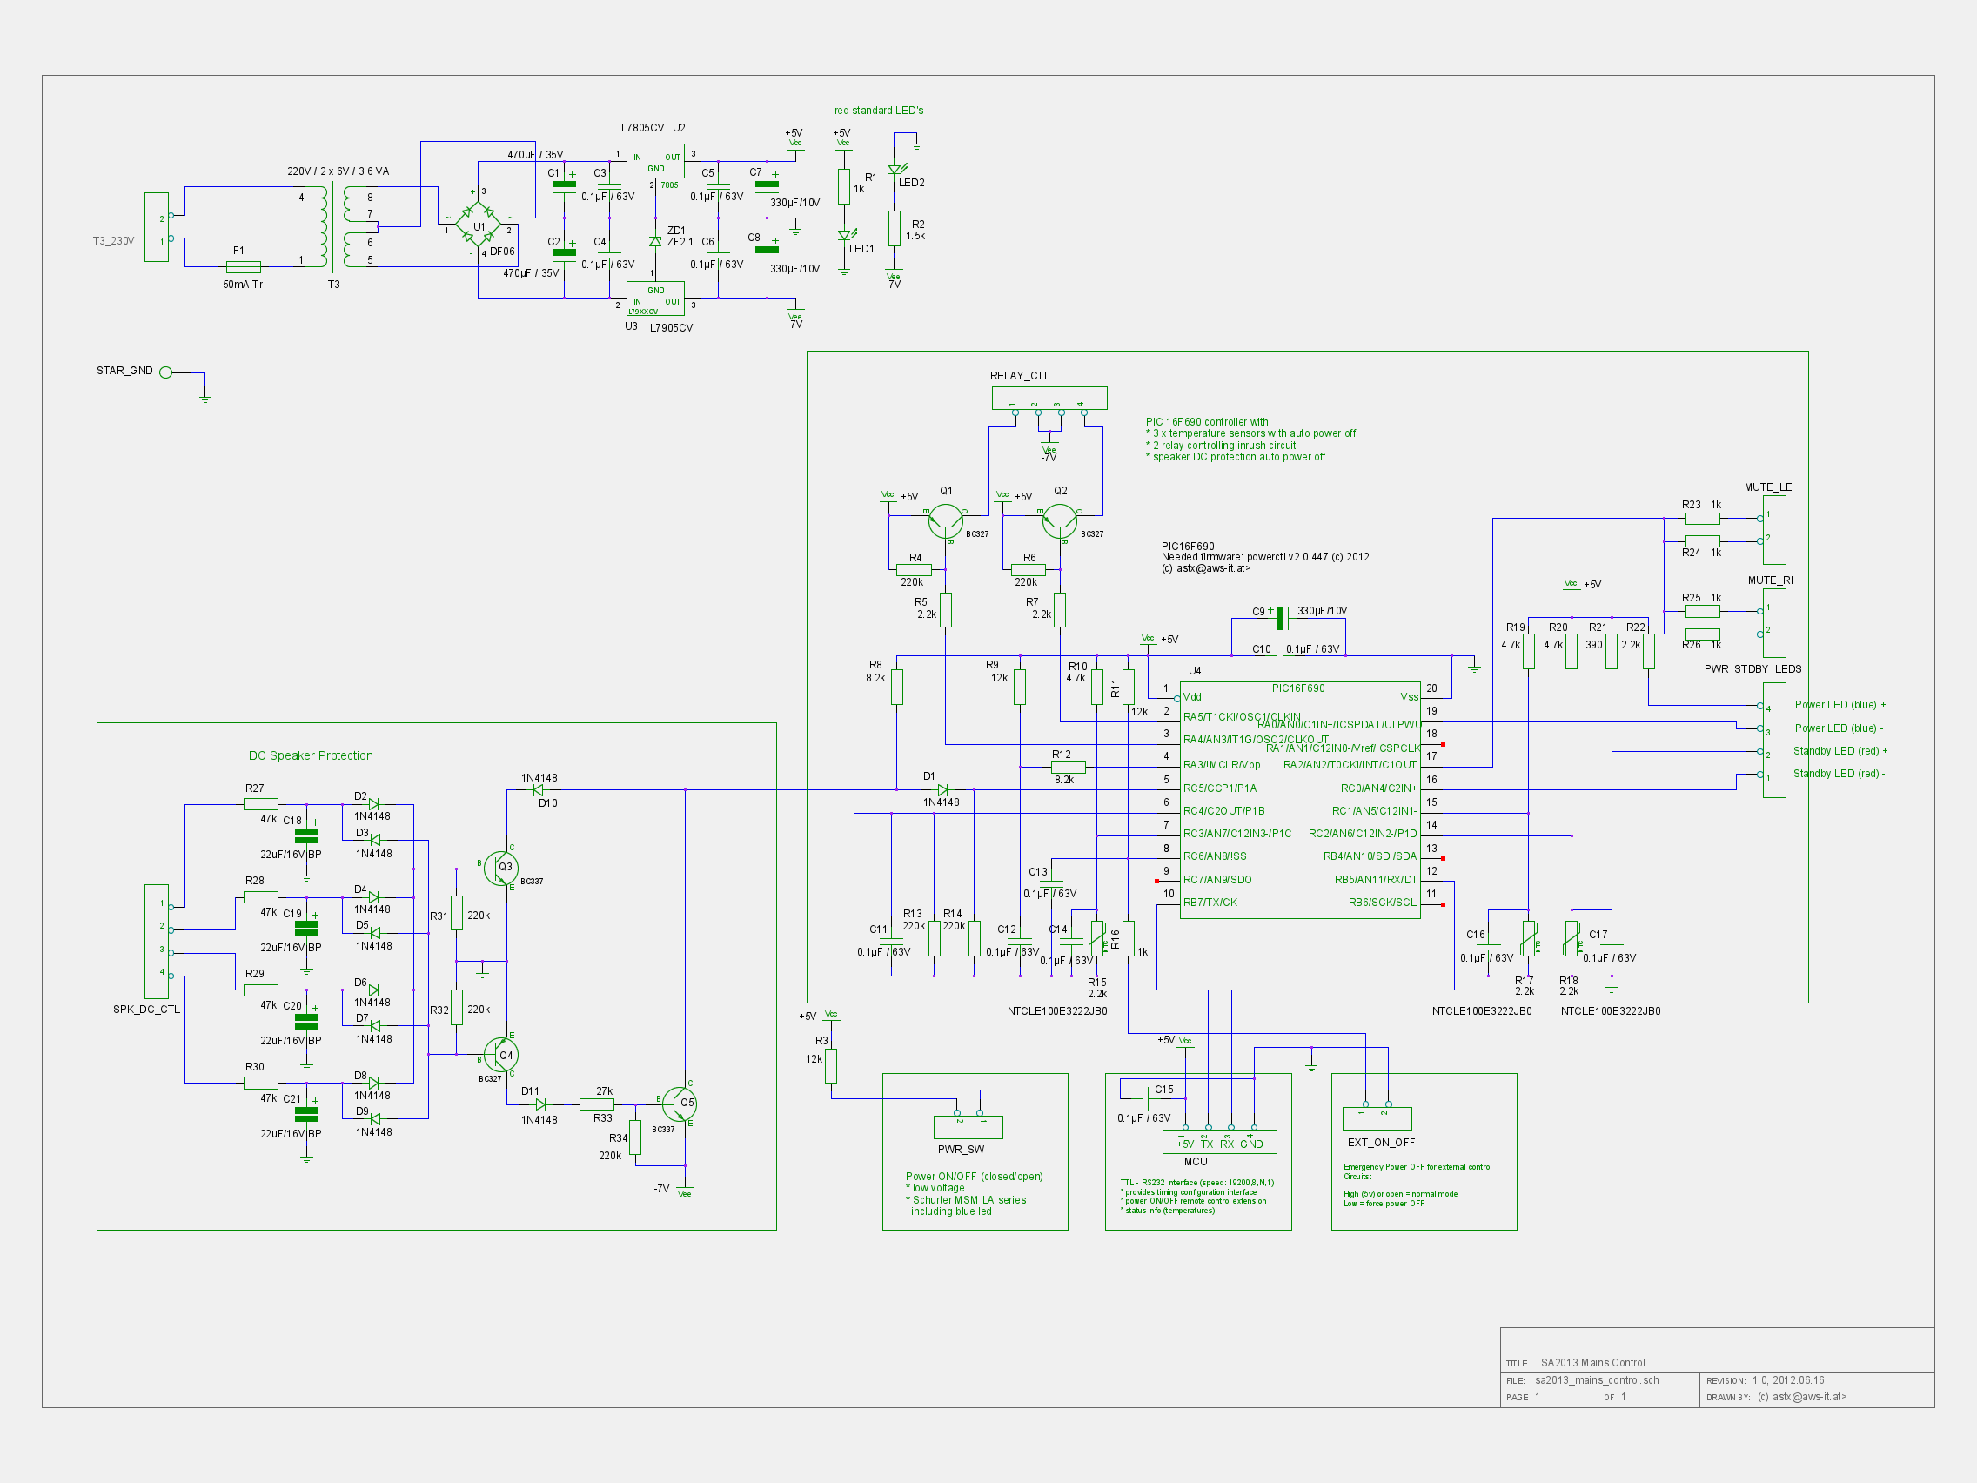Image resolution: width=1977 pixels, height=1483 pixels.
Task: Select the MUTE_LE connector
Action: [1774, 529]
